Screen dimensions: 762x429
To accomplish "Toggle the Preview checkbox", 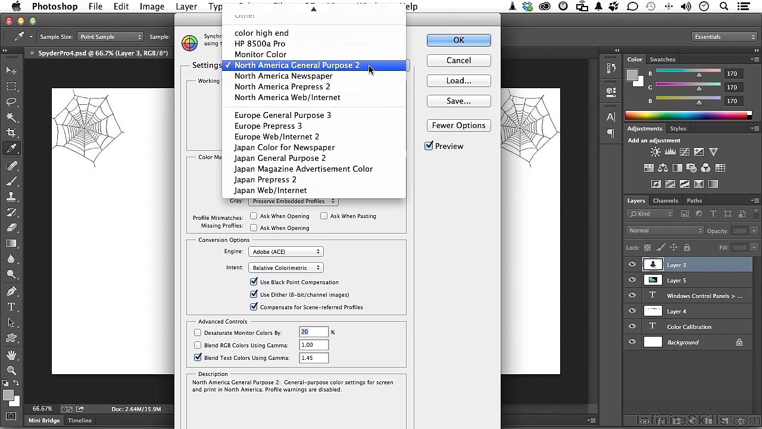I will tap(429, 146).
